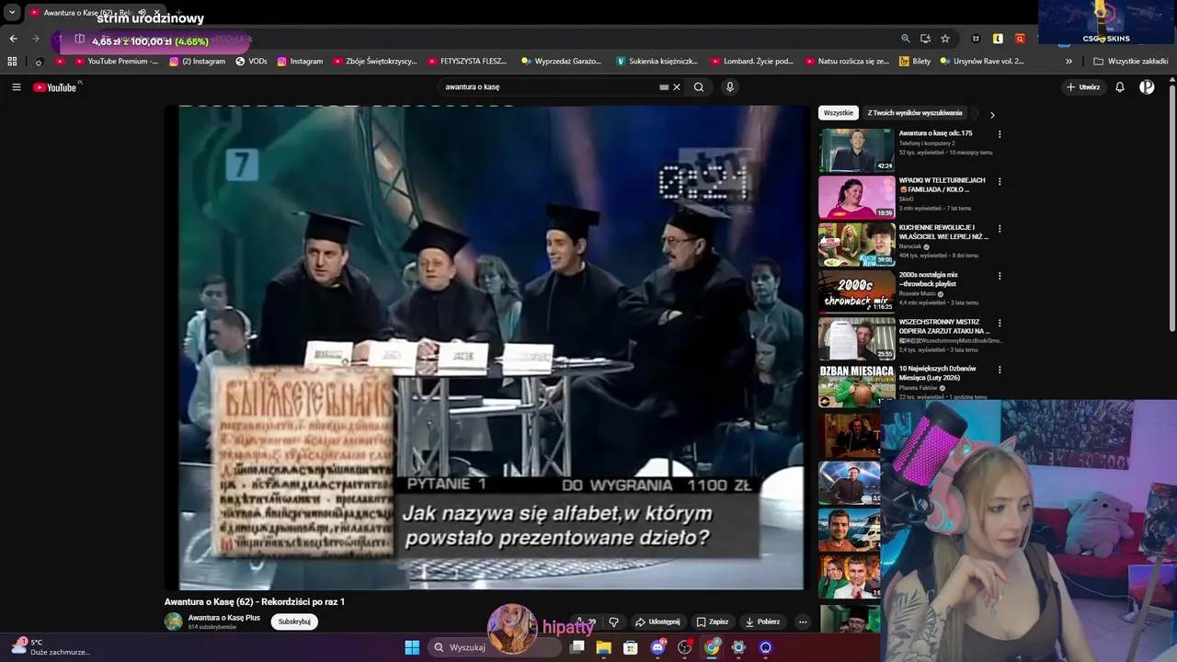This screenshot has height=662, width=1177.
Task: Open the Chrome taskbar icon
Action: tap(712, 647)
